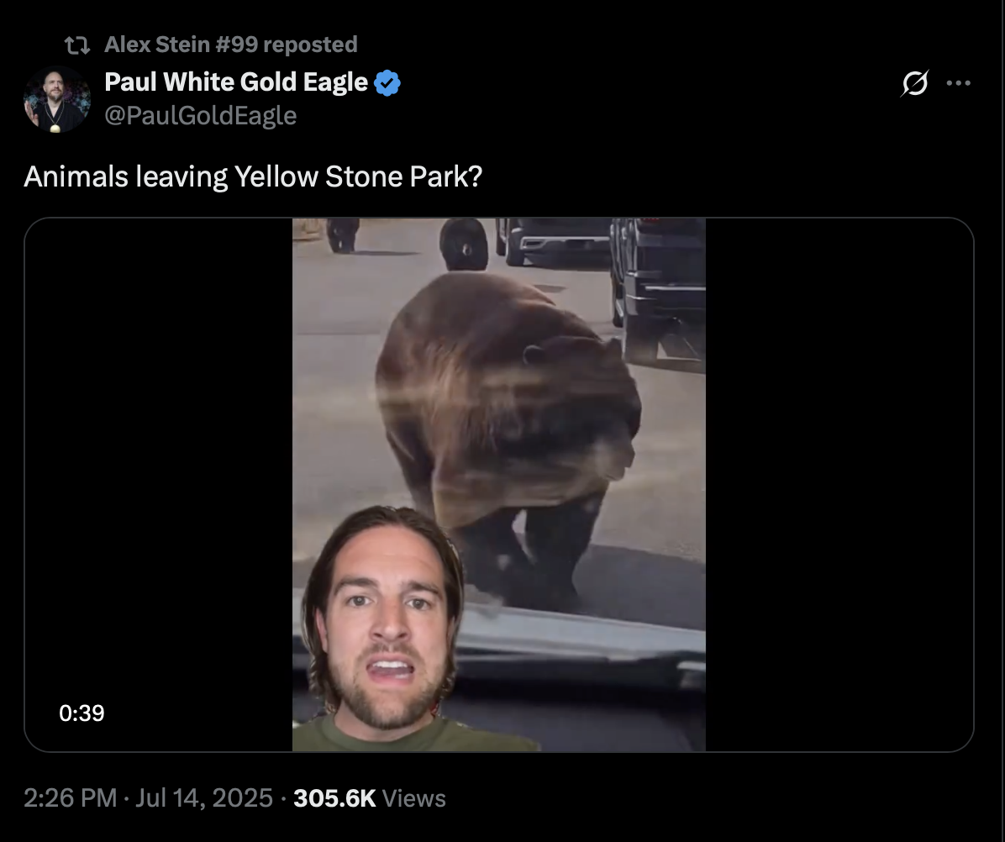The width and height of the screenshot is (1005, 842).
Task: Click the Views label beside the count
Action: pyautogui.click(x=413, y=798)
